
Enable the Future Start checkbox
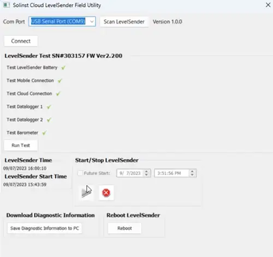pyautogui.click(x=80, y=173)
